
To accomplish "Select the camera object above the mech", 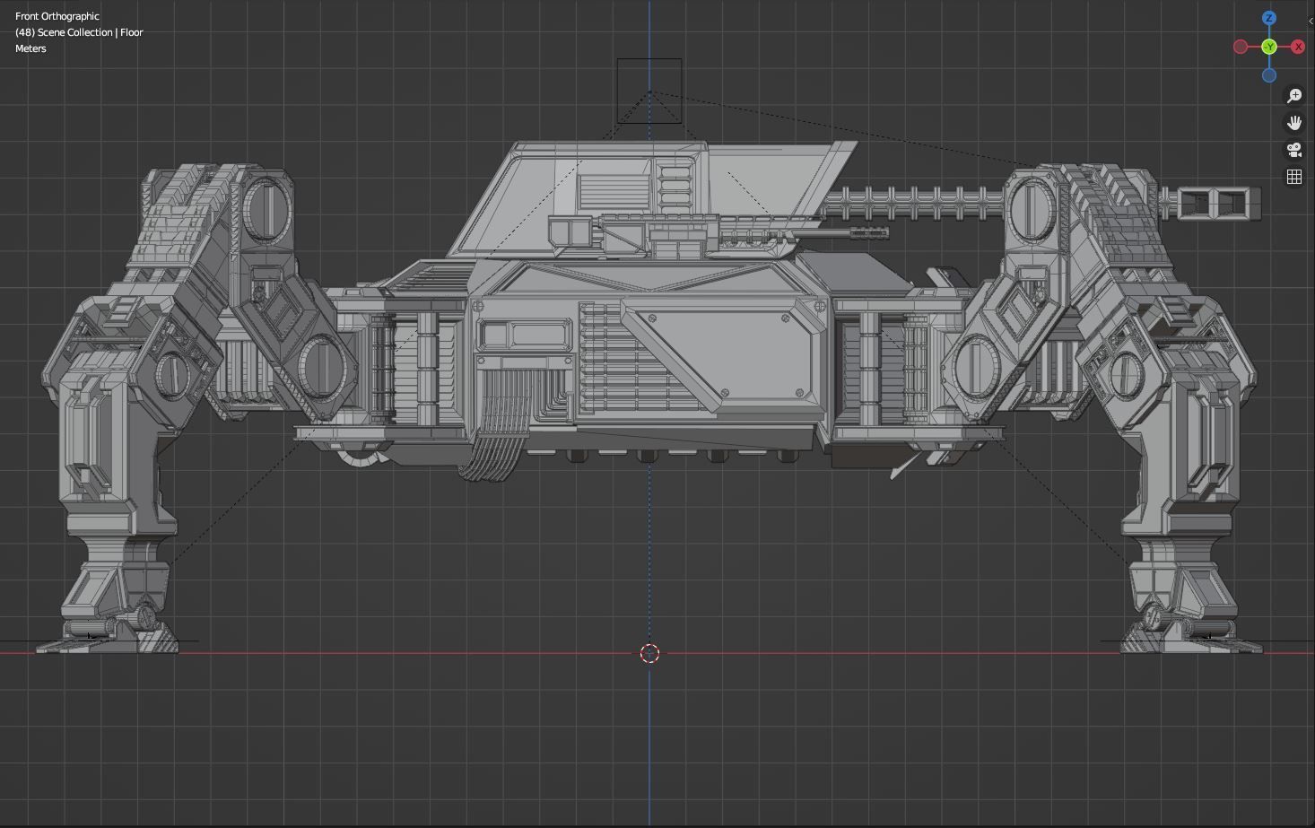I will pyautogui.click(x=649, y=91).
